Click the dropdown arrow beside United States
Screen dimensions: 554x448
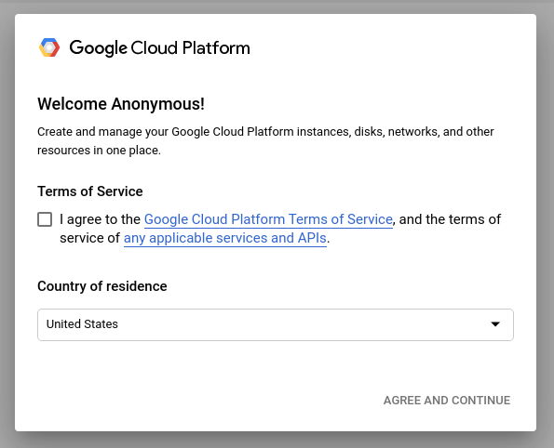pos(495,324)
